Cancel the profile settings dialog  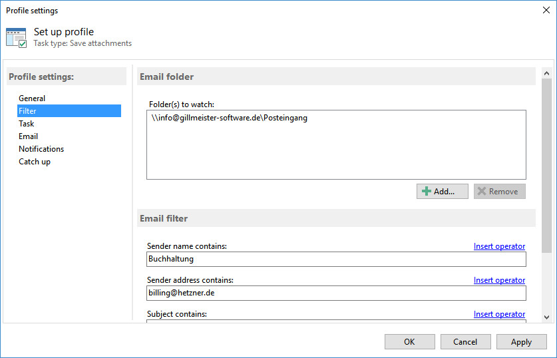click(465, 341)
